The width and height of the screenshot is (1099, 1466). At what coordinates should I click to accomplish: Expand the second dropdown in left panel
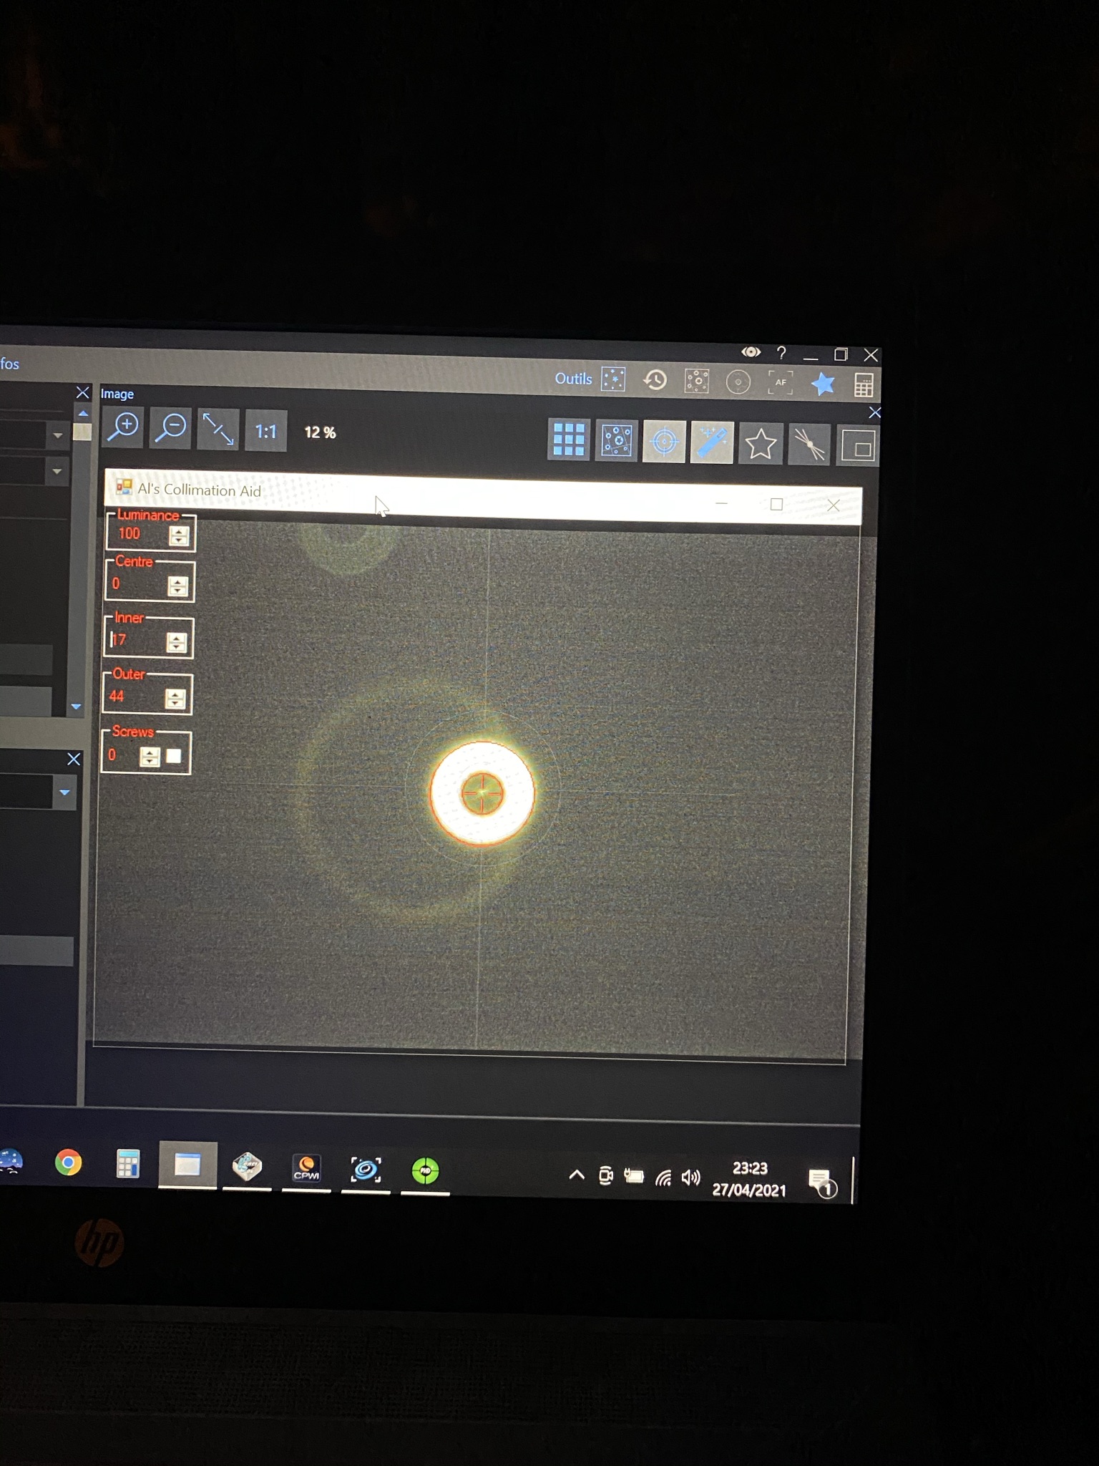[57, 472]
